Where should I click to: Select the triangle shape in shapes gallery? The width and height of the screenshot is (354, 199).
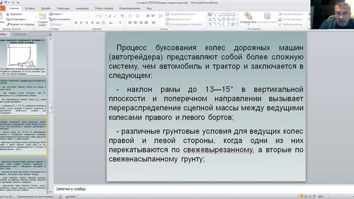(210, 19)
